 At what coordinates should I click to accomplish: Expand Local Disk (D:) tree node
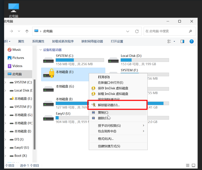click(5, 91)
